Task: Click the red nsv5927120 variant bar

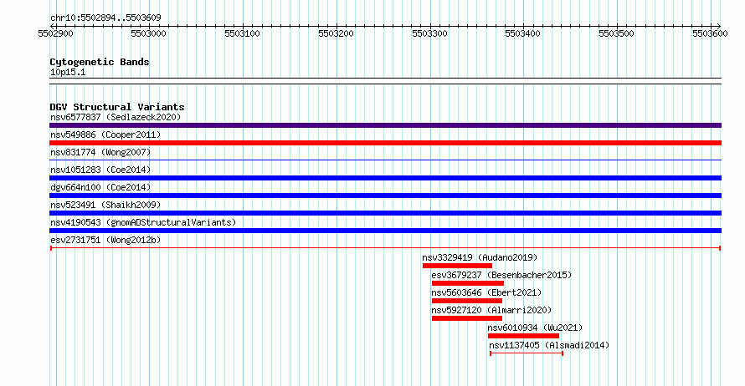Action: (x=467, y=318)
